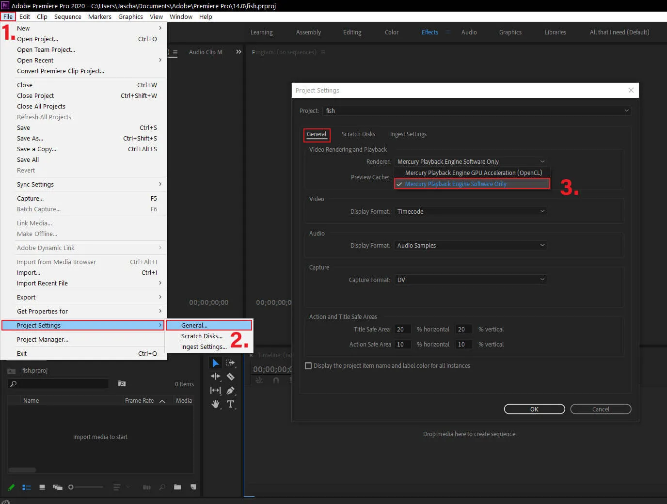Screen dimensions: 667x504
Task: Choose Mercury Playback Engine GPU Acceleration (OpenCL)
Action: (x=472, y=173)
